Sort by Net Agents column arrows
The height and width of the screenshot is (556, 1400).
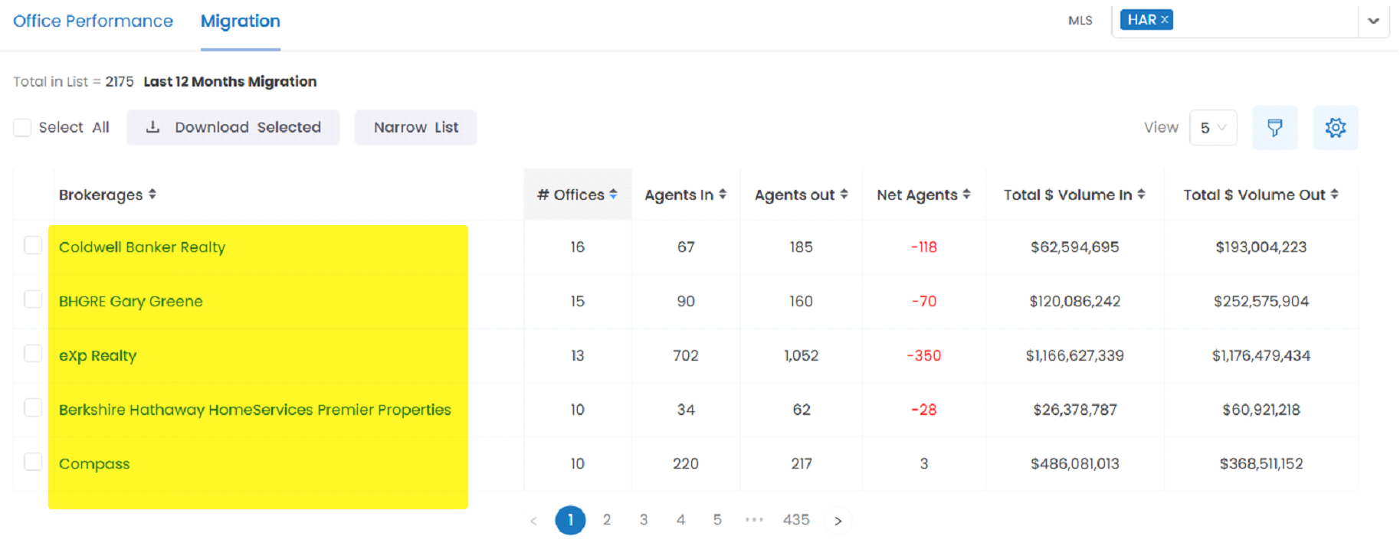click(x=966, y=195)
